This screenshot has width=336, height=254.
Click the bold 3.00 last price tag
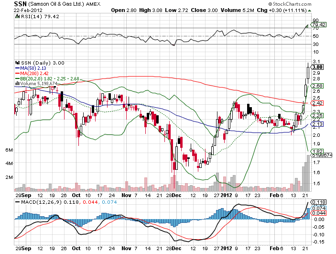tap(317, 67)
